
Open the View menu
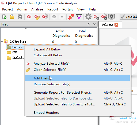81,9
